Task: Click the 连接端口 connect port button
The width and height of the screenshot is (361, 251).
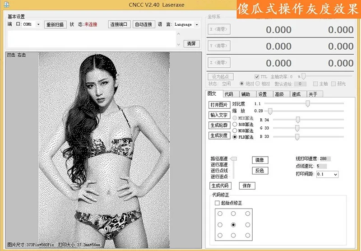Action: (119, 24)
